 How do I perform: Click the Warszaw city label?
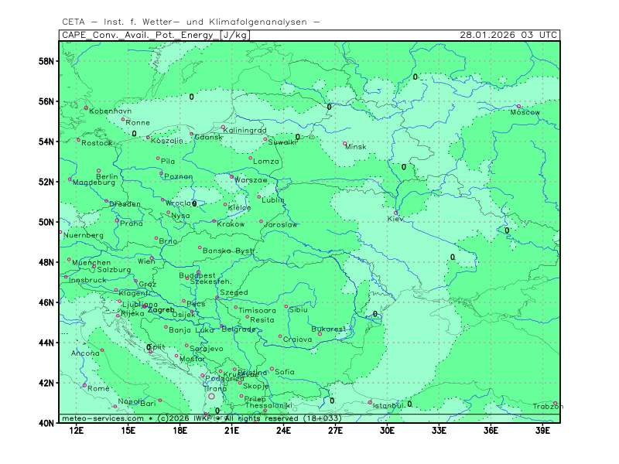coord(250,180)
